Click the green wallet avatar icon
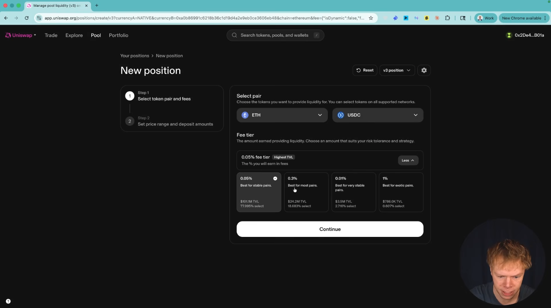The height and width of the screenshot is (308, 551). pos(509,35)
